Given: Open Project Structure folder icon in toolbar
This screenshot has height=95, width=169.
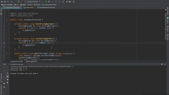Looking at the screenshot, I should pos(70,2).
